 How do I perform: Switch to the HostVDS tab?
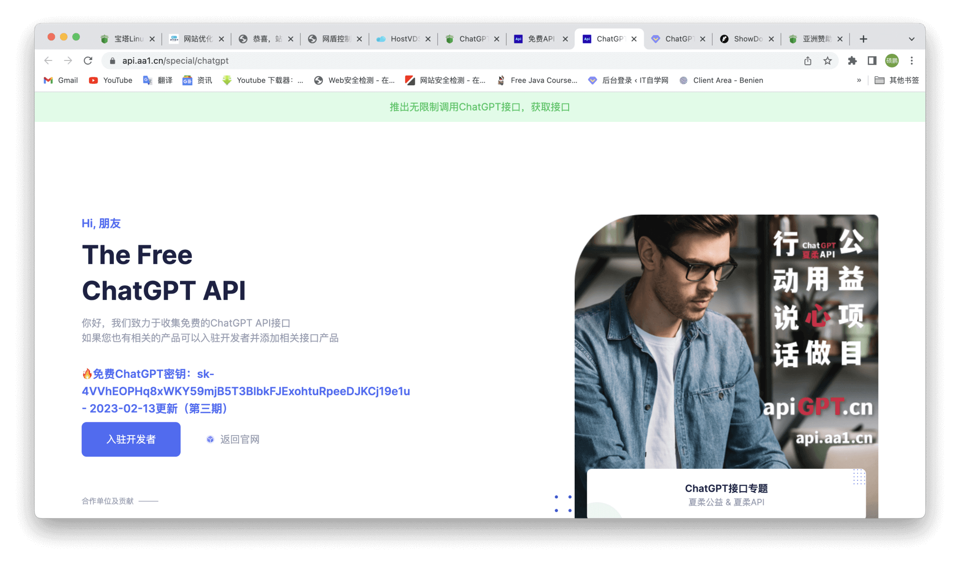click(x=403, y=39)
